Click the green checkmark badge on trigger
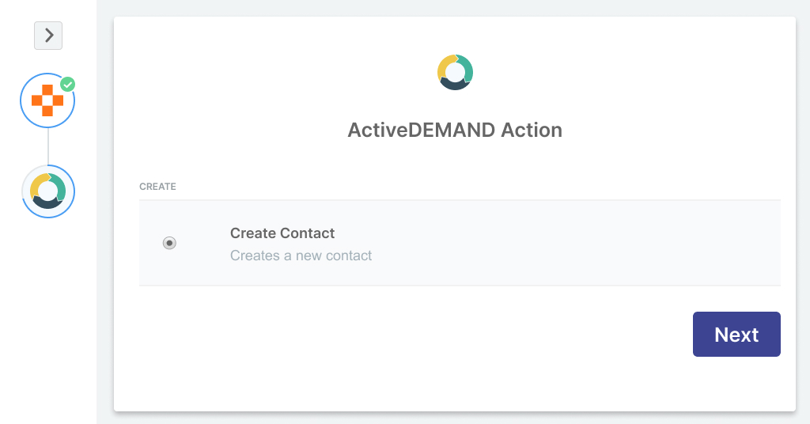This screenshot has height=424, width=810. pyautogui.click(x=68, y=84)
